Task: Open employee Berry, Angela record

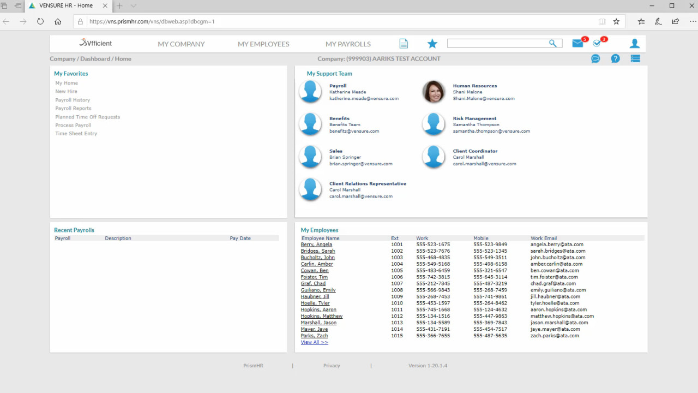Action: pos(316,245)
